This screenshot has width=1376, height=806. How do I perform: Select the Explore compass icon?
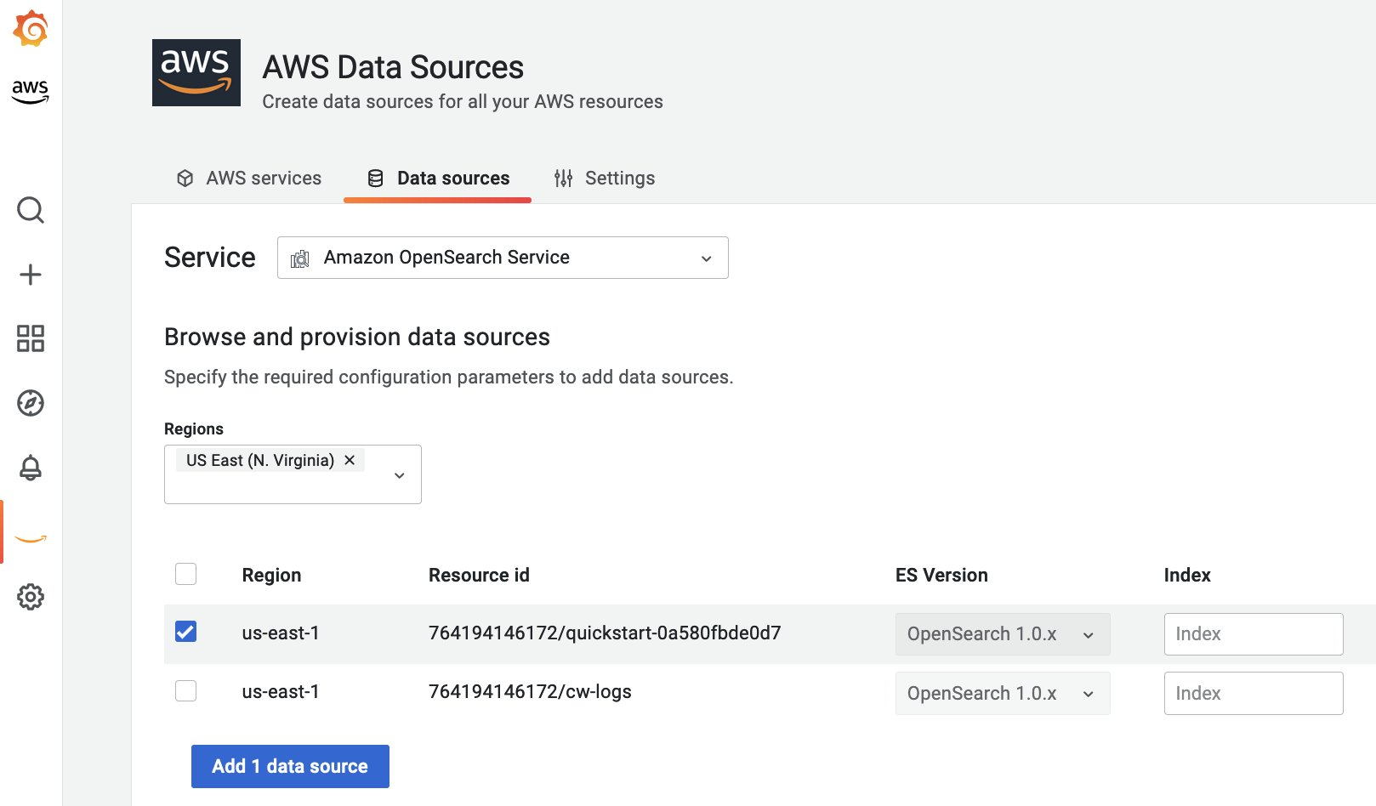(31, 404)
